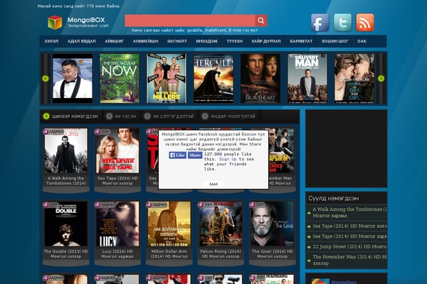
Task: Open the ЗӨГНӨЛТ category
Action: click(x=177, y=41)
